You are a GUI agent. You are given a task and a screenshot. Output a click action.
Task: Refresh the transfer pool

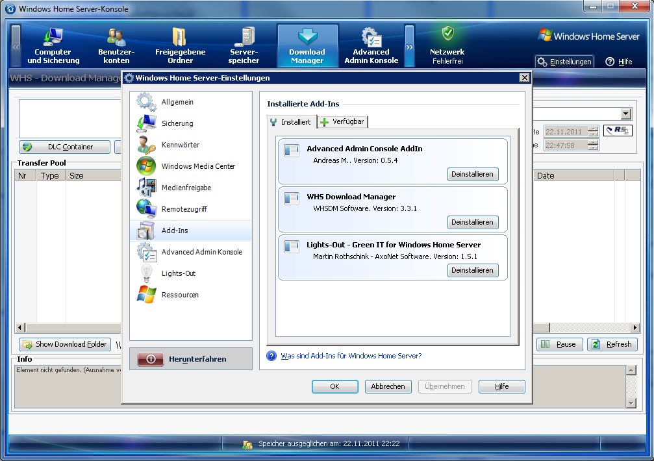click(x=612, y=344)
